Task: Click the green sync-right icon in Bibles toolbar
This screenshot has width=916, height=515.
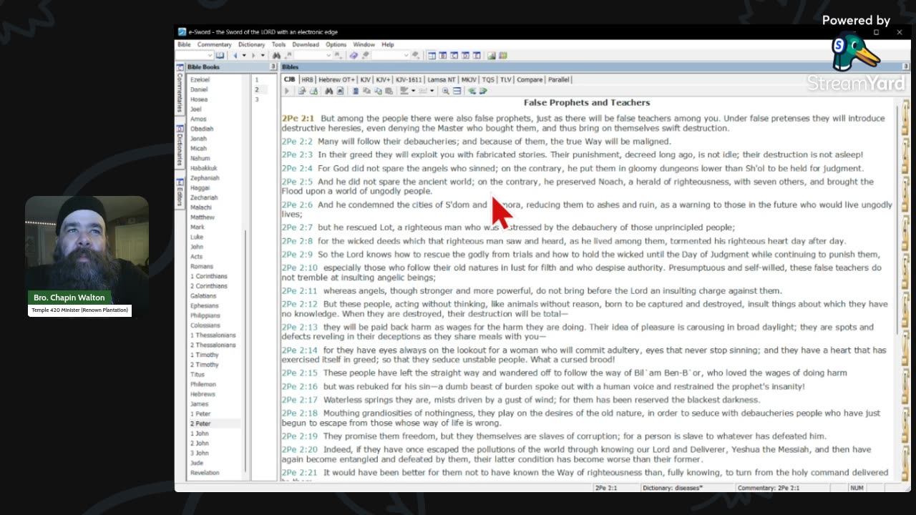Action: tap(483, 91)
